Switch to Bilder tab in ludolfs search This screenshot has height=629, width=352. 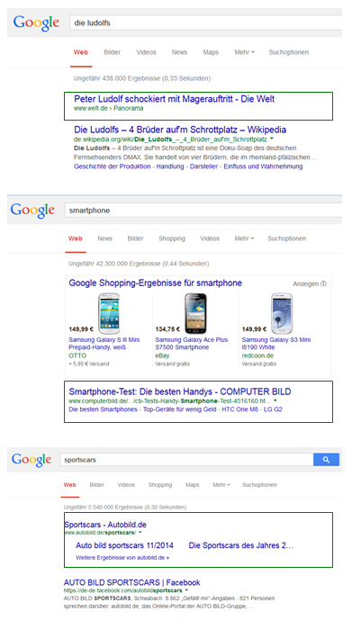tap(112, 52)
